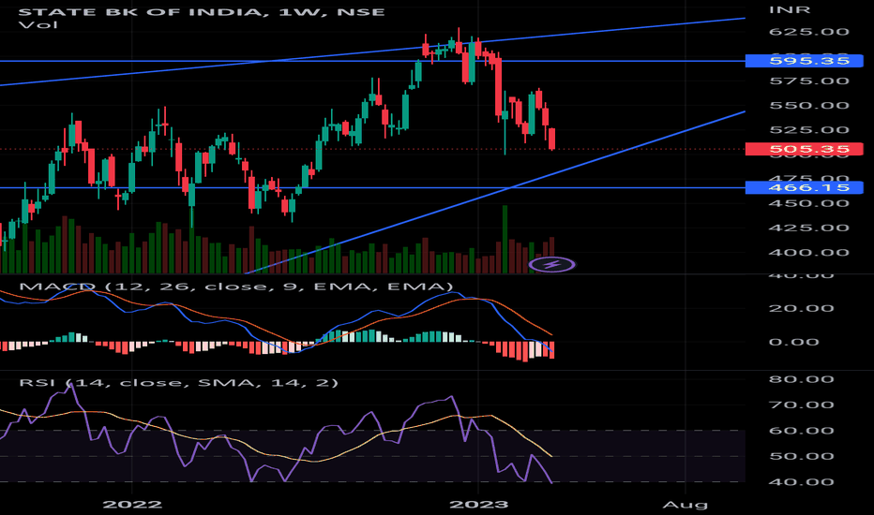The image size is (874, 515).
Task: Select the 466.15 horizontal line price label
Action: coord(804,187)
